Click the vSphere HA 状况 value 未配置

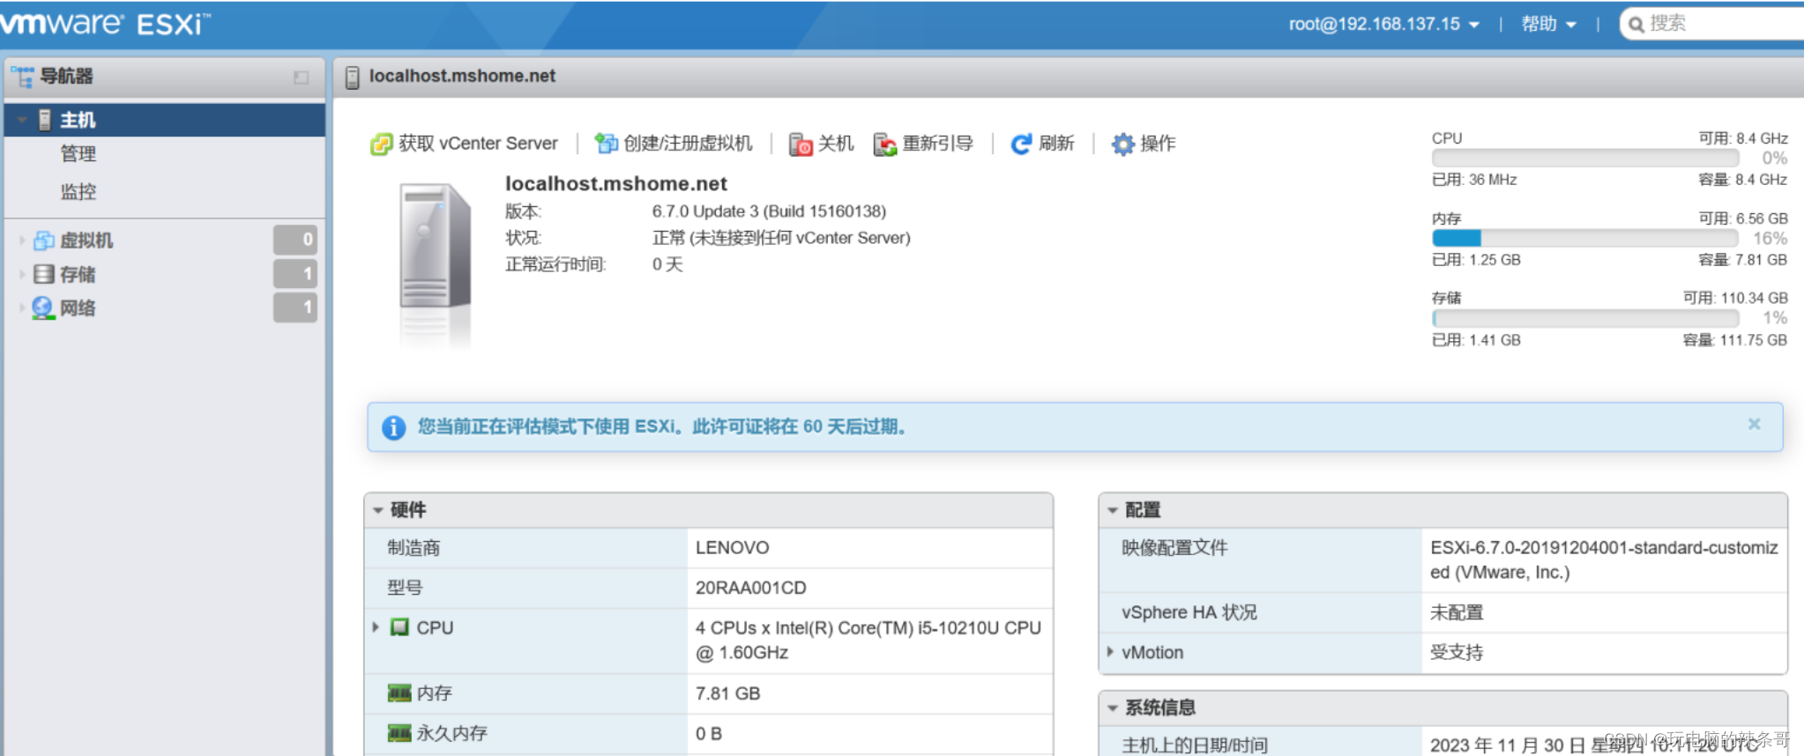1457,612
